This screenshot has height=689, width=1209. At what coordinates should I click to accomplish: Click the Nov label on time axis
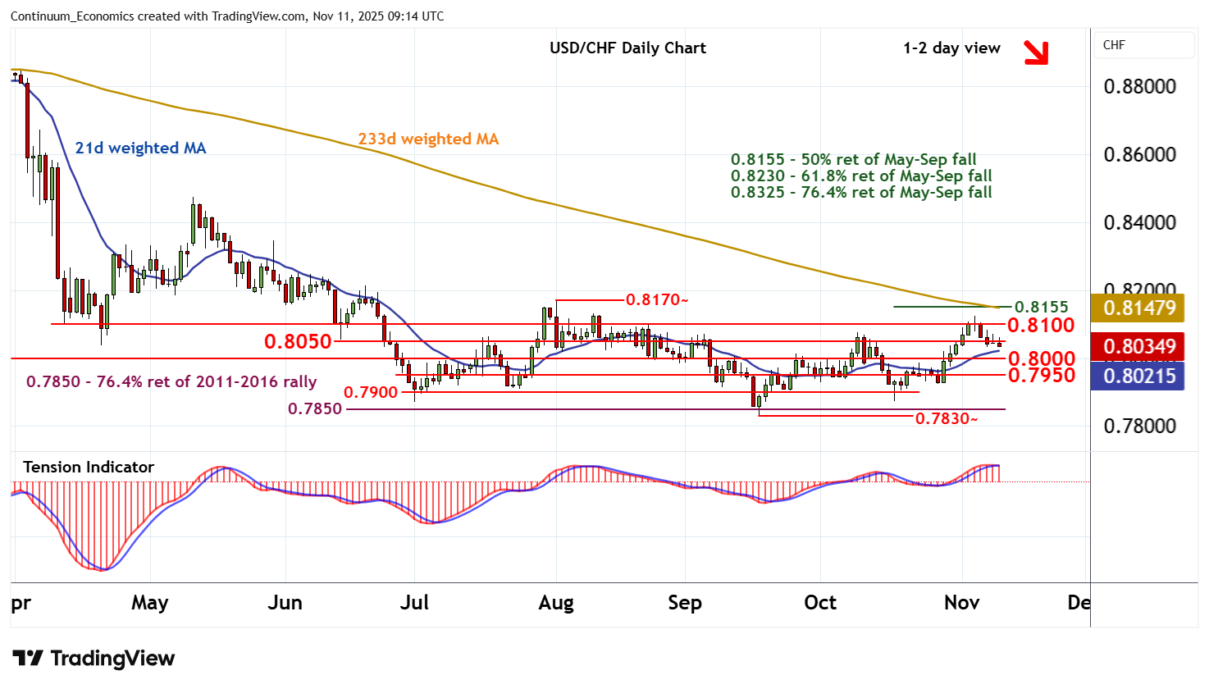click(961, 603)
